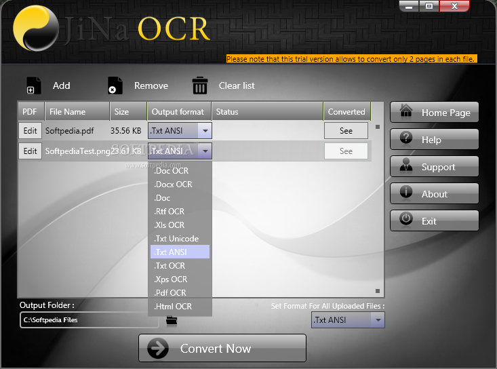Screen dimensions: 497x369
Task: Click scroll up marker of file list
Action: tap(378, 127)
